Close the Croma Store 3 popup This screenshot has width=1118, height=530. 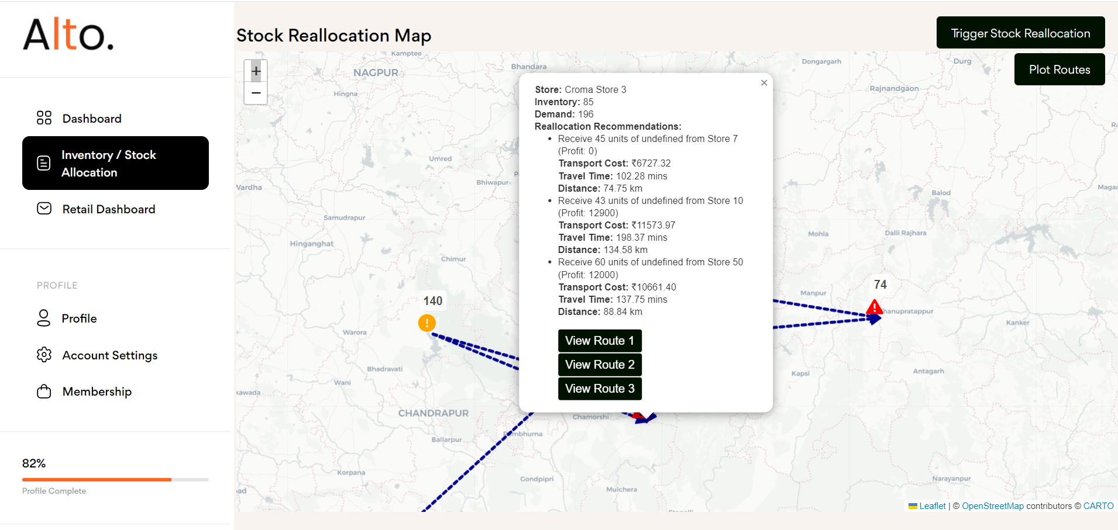coord(764,82)
